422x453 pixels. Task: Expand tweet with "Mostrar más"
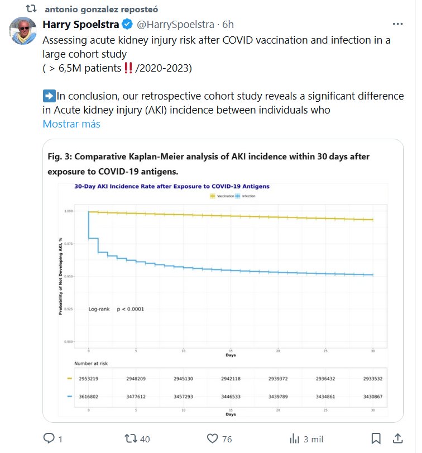(x=71, y=124)
